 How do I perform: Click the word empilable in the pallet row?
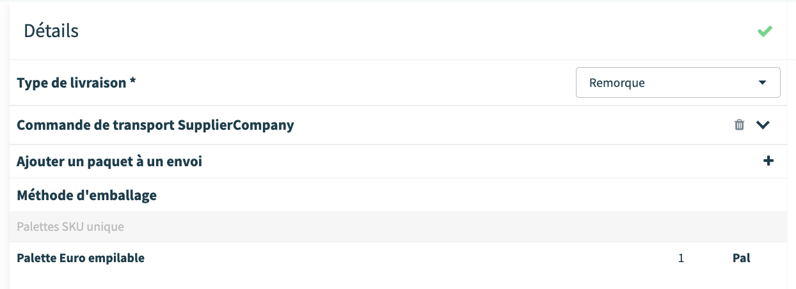(x=119, y=258)
